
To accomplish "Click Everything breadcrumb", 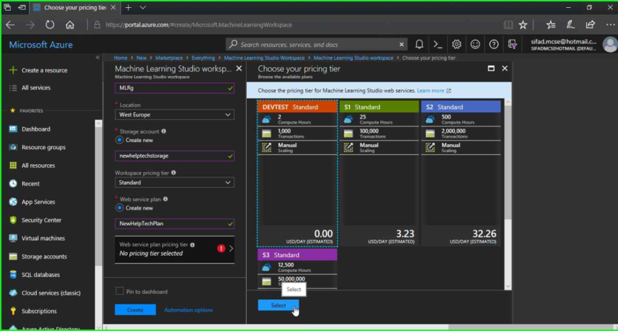I will 203,57.
